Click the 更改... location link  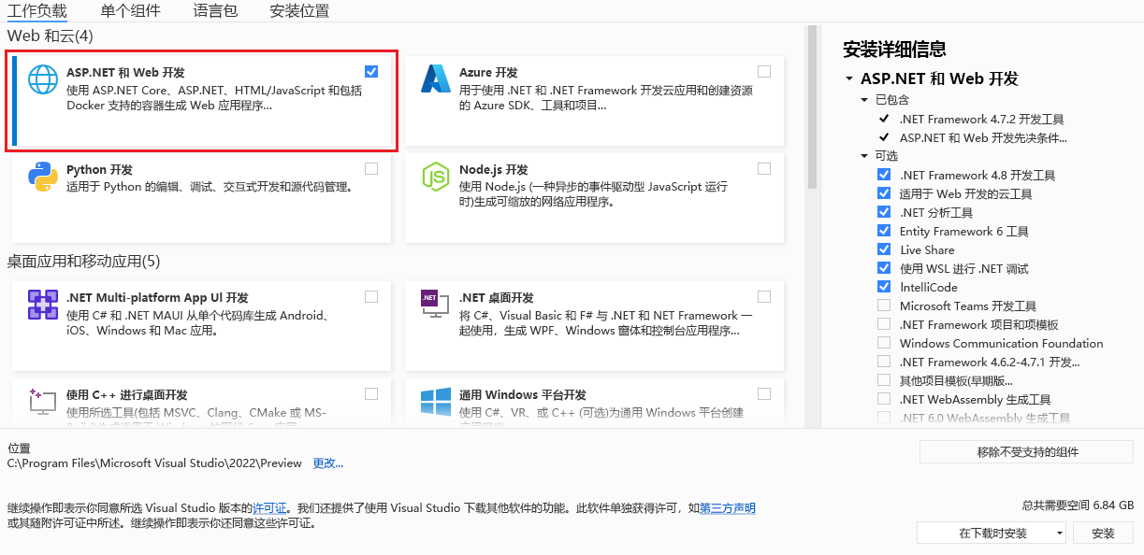pyautogui.click(x=328, y=462)
